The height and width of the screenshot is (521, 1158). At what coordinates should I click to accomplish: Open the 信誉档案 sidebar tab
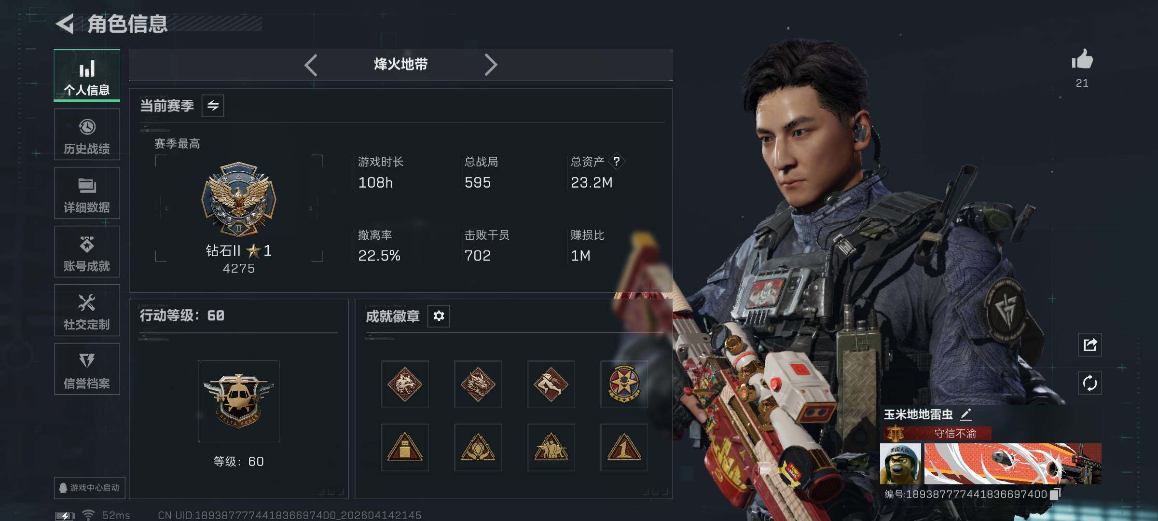(87, 369)
